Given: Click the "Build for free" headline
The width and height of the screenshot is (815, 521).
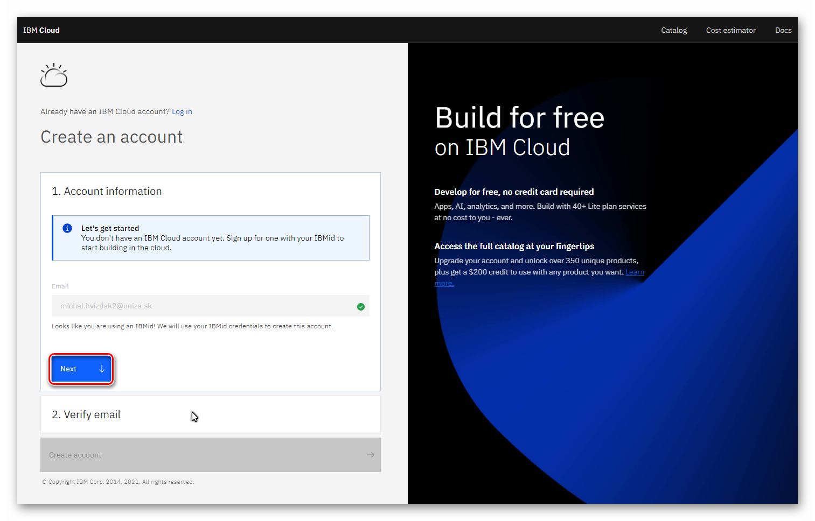Looking at the screenshot, I should pos(519,118).
